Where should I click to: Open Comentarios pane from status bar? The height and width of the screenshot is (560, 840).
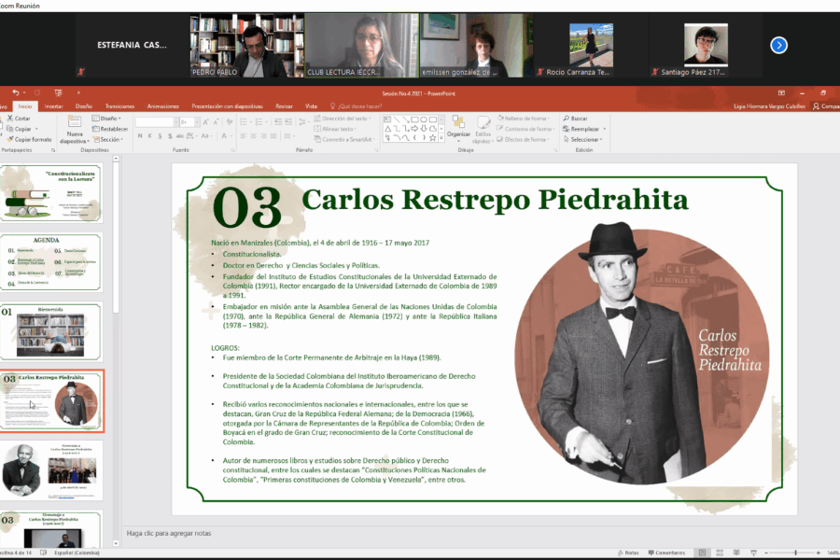click(665, 553)
